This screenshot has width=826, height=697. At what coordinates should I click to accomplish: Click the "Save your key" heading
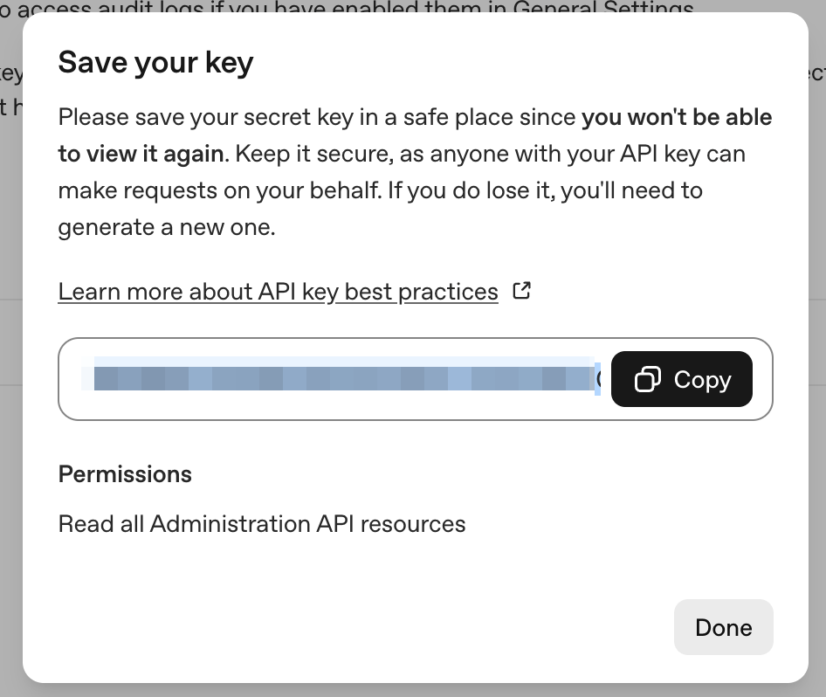click(155, 63)
